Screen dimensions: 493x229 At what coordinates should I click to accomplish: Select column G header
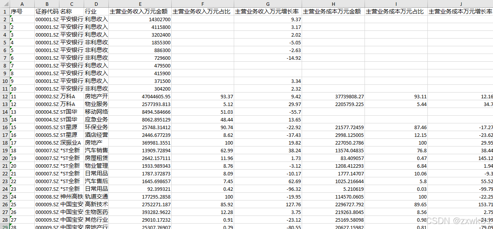(x=268, y=3)
